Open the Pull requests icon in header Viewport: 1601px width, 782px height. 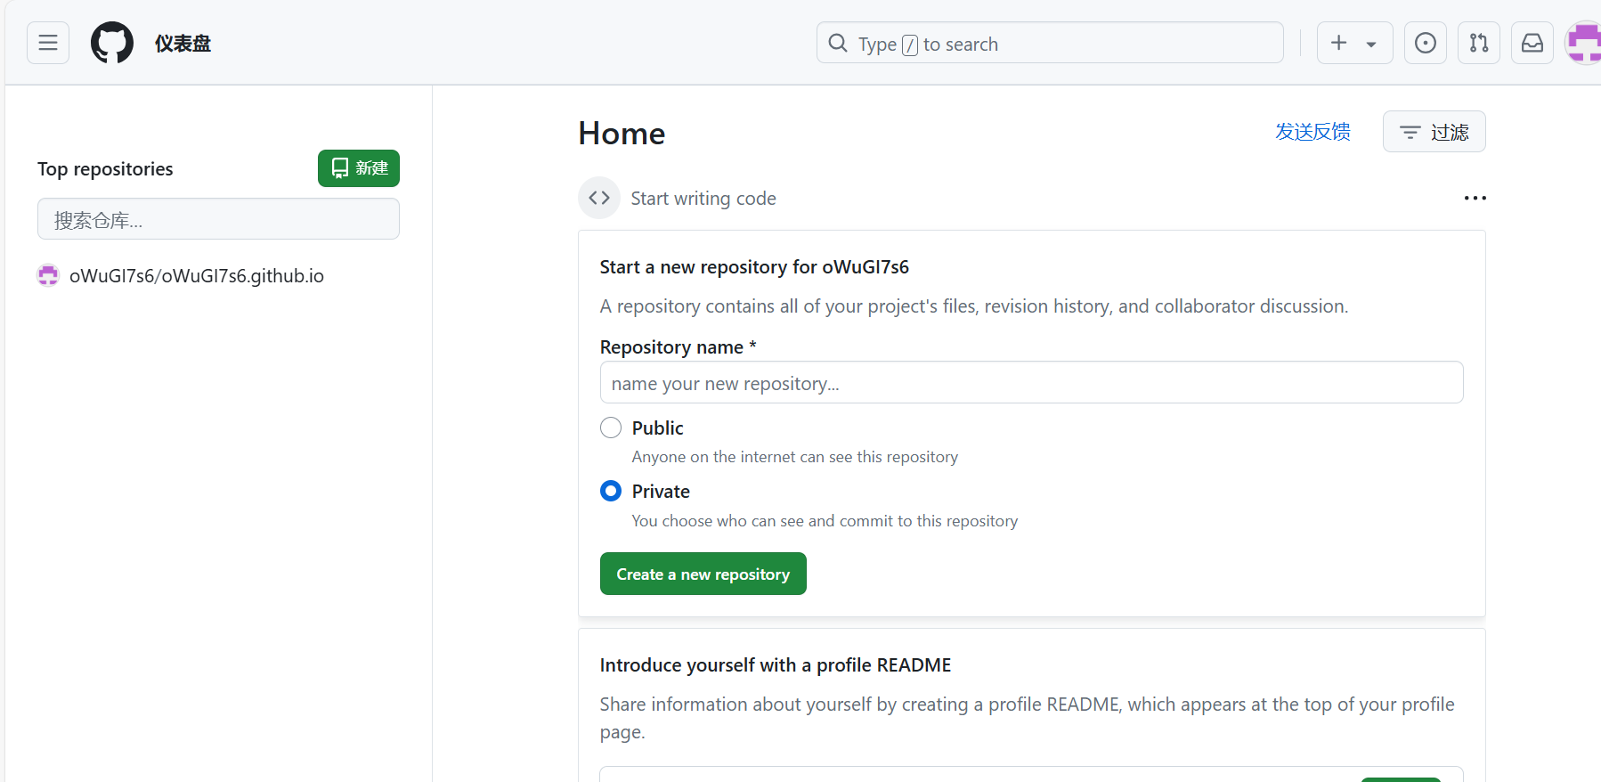coord(1479,43)
